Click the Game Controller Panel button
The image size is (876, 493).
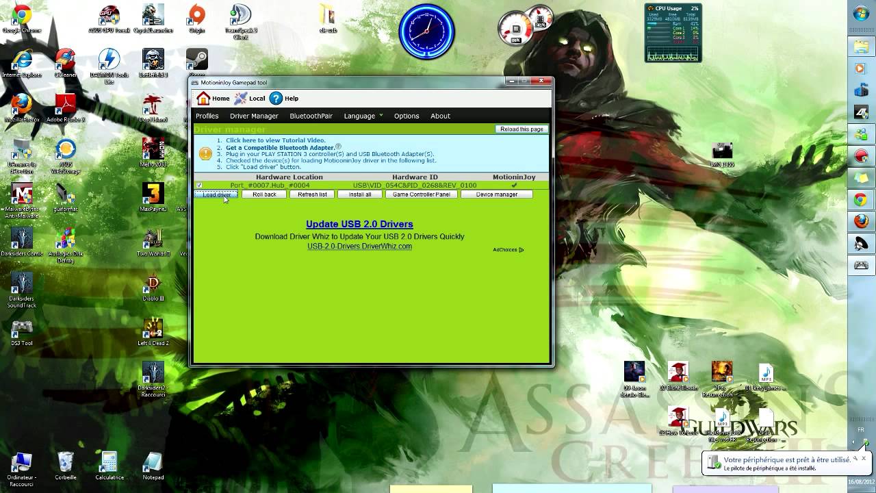421,194
